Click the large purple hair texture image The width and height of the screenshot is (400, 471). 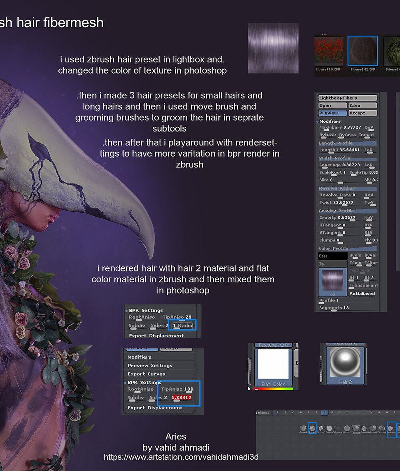click(x=273, y=48)
